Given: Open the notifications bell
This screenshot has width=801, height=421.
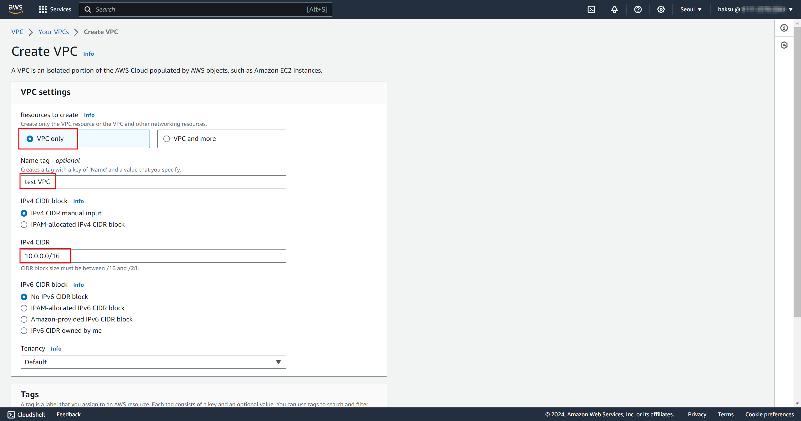Looking at the screenshot, I should point(615,9).
